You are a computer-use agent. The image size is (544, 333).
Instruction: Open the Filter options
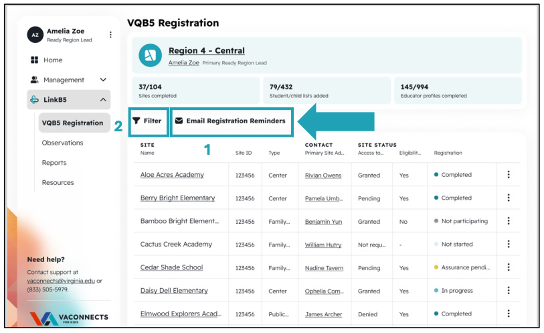point(148,121)
